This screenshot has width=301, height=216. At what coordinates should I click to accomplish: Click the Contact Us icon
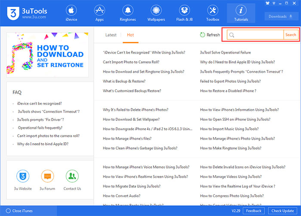(x=72, y=176)
